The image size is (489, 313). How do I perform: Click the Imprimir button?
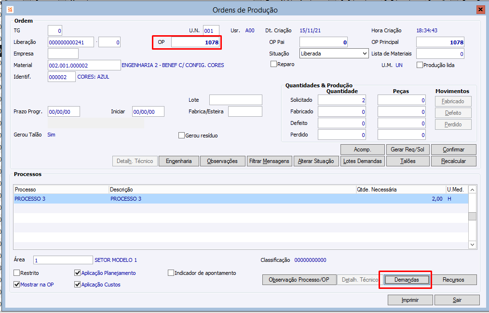click(x=410, y=300)
